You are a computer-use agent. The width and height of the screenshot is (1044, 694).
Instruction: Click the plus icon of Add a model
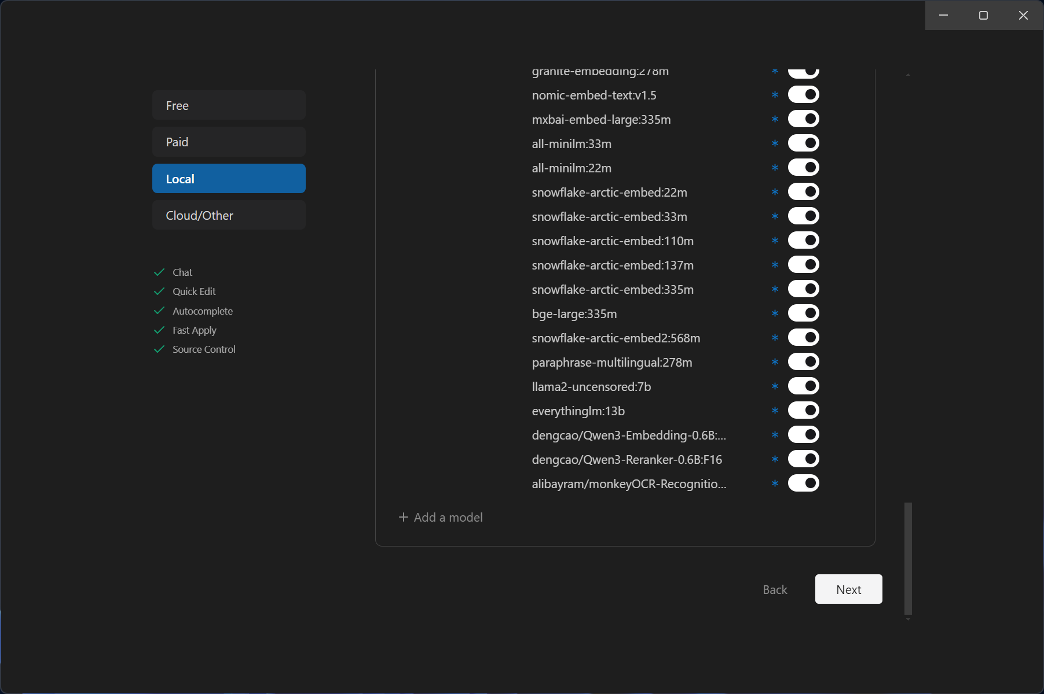pyautogui.click(x=404, y=517)
